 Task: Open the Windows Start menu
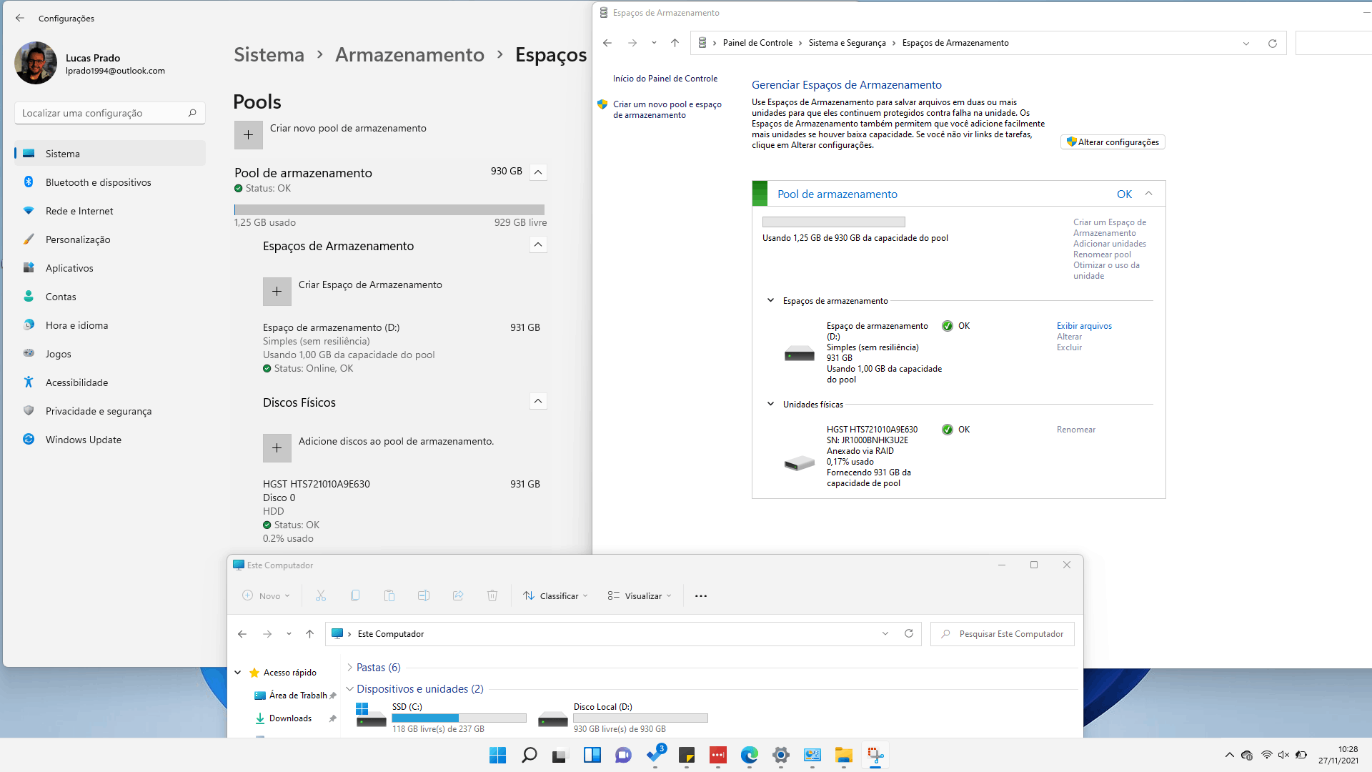[498, 755]
